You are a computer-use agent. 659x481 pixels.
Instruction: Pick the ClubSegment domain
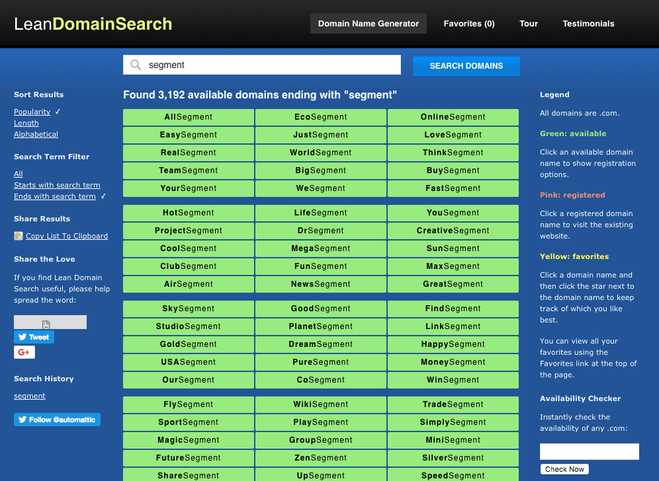click(x=189, y=266)
